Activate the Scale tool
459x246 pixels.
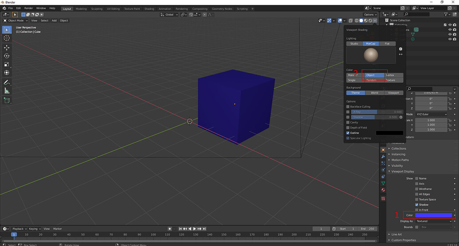pos(7,64)
